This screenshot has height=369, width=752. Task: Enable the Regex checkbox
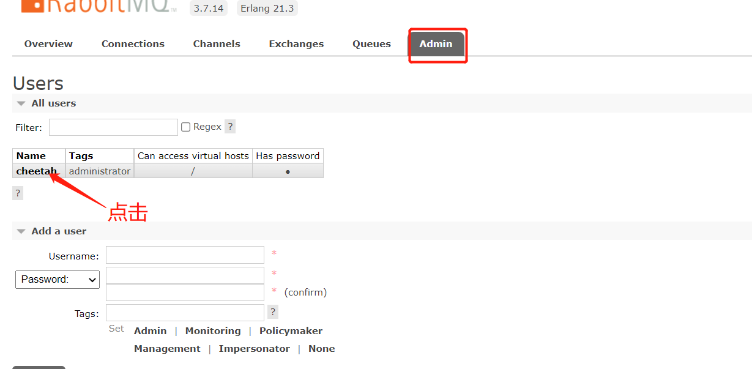[x=186, y=127]
